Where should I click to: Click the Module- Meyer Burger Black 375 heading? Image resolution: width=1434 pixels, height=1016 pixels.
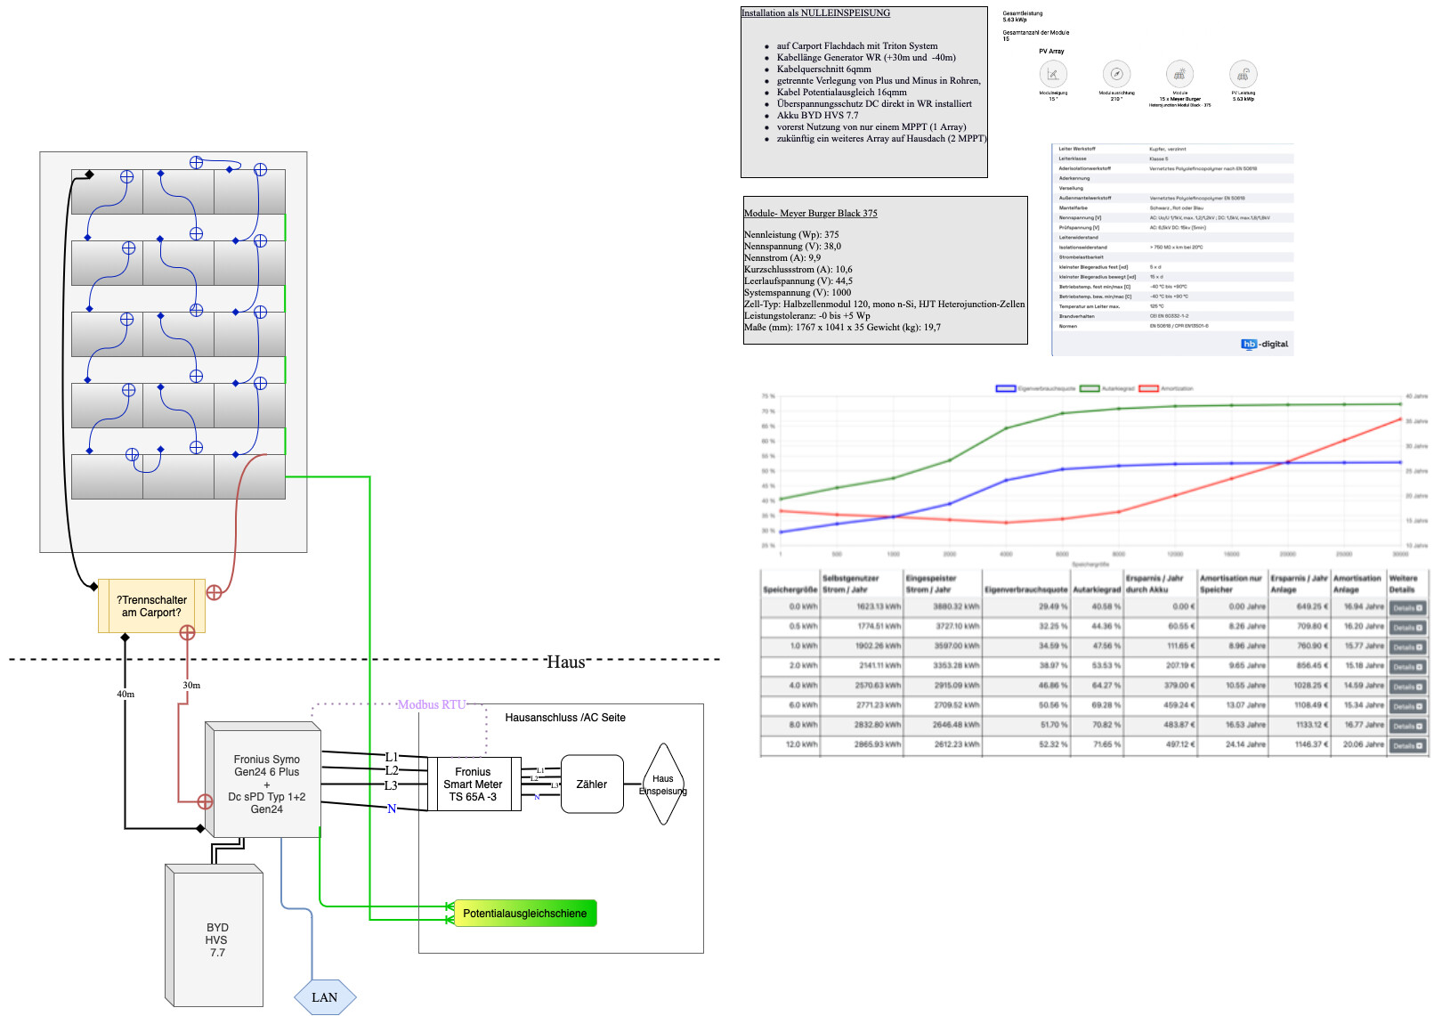pos(811,213)
